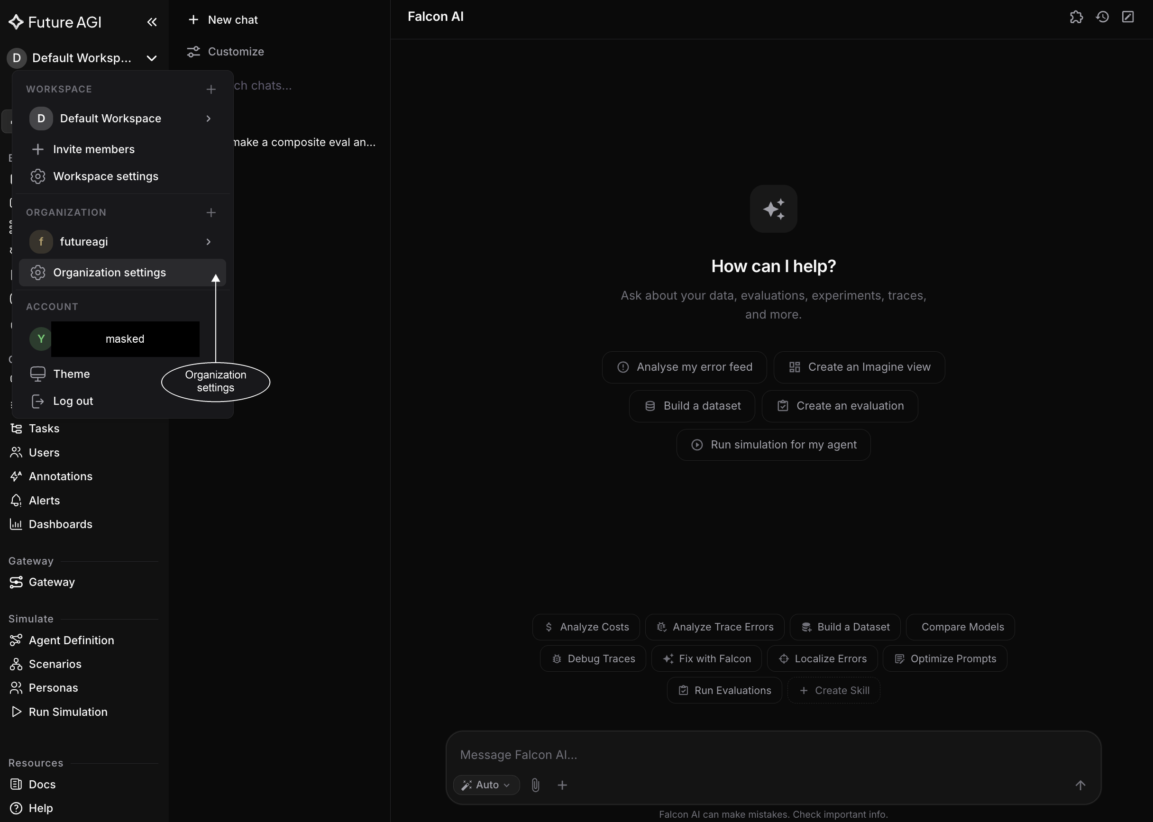Expand the Default Workspace submenu chevron
Image resolution: width=1153 pixels, height=822 pixels.
click(x=209, y=119)
